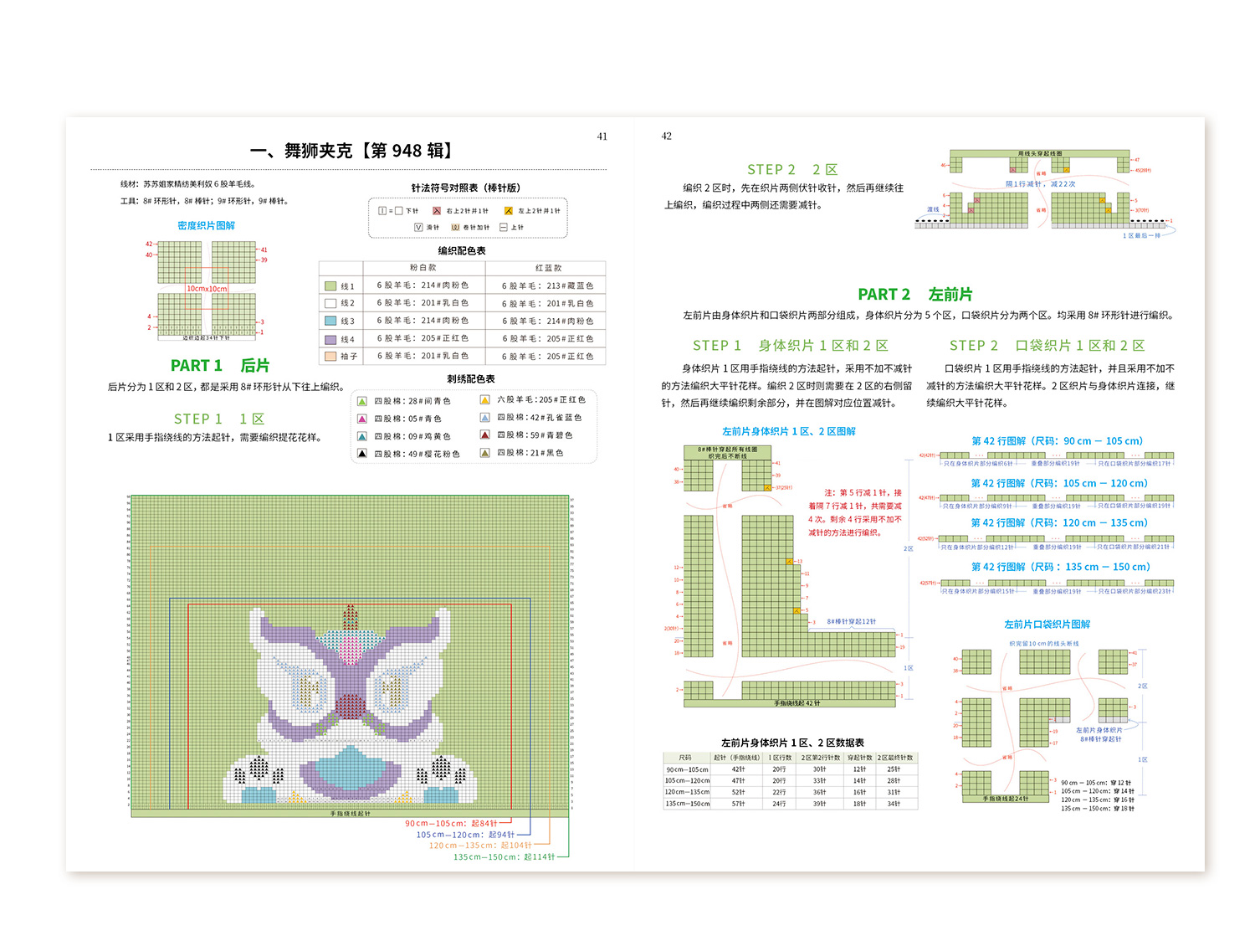Click the 编织配色表 heading
The image size is (1255, 941).
[461, 250]
